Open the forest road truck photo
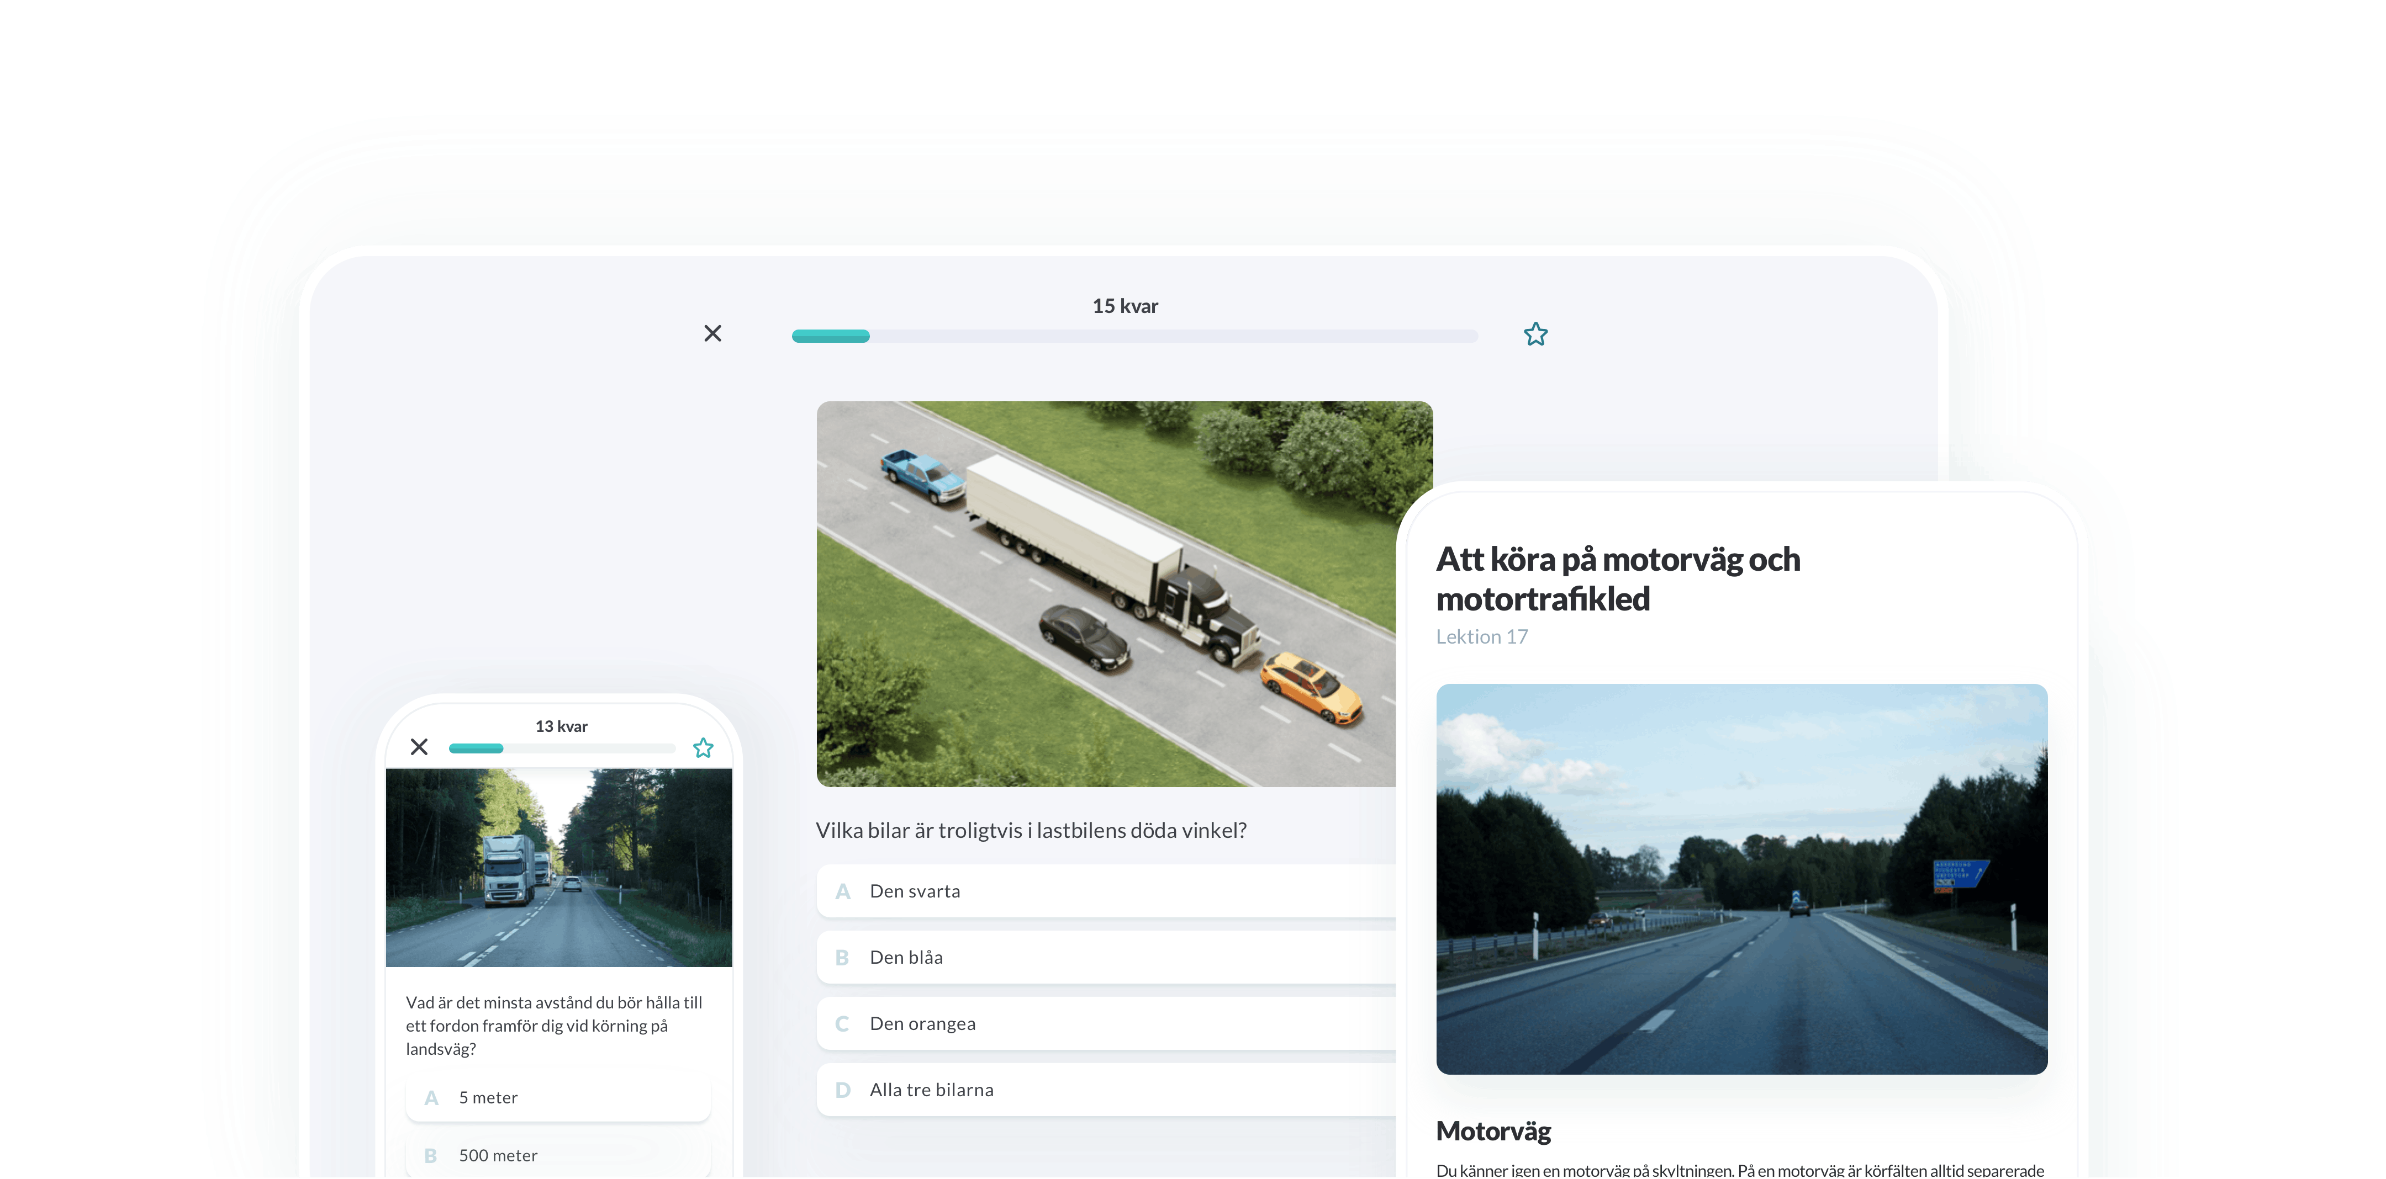This screenshot has height=1179, width=2386. (x=558, y=867)
